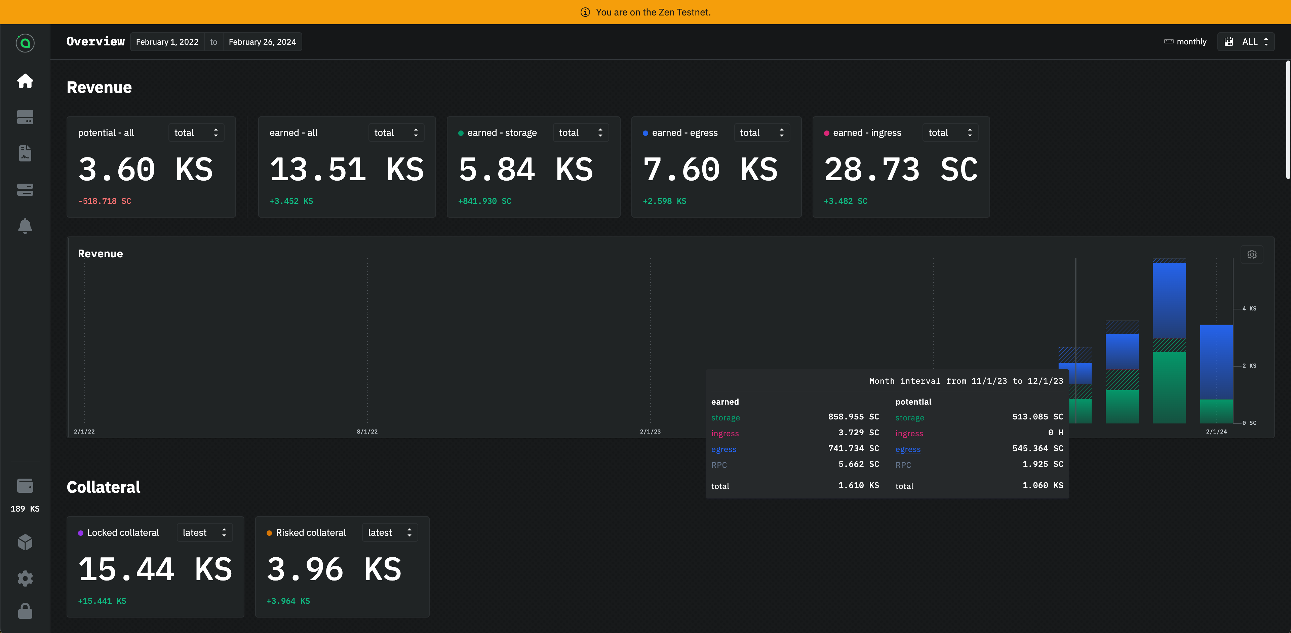Click the +3.452 KS change text
The image size is (1291, 633).
pos(291,201)
